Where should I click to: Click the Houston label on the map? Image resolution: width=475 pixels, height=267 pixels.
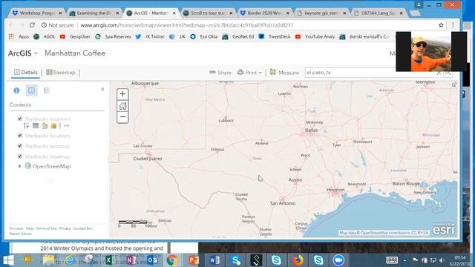(x=335, y=190)
